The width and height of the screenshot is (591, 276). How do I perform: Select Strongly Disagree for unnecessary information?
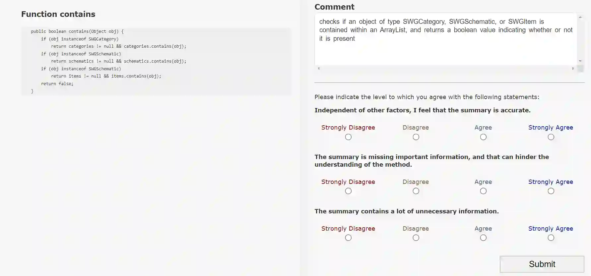(348, 238)
